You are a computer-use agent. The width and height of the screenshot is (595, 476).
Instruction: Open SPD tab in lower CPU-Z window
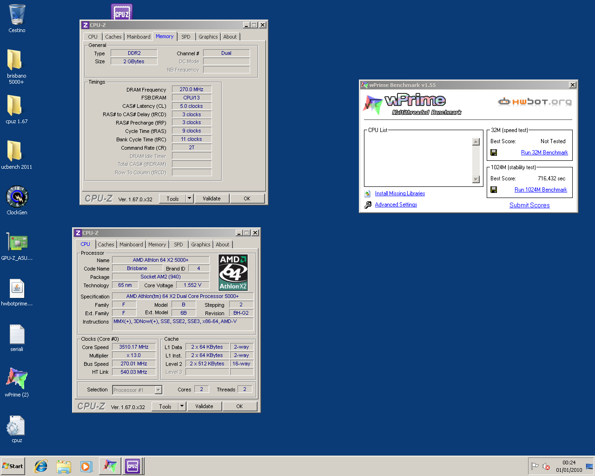pyautogui.click(x=178, y=245)
